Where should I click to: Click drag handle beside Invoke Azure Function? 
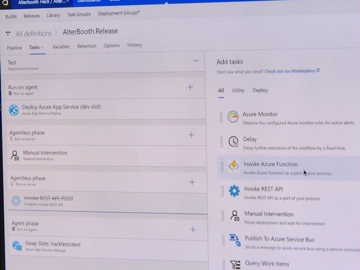222,166
